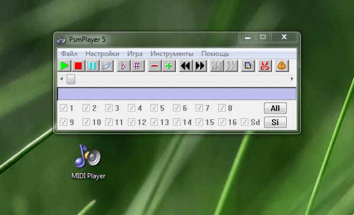354x215 pixels.
Task: Open the Игра menu
Action: coord(135,54)
